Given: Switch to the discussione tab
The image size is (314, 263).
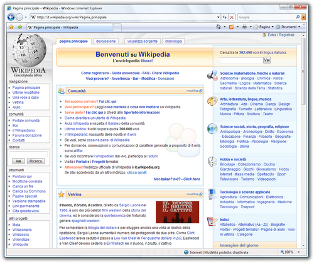Looking at the screenshot, I should (106, 42).
